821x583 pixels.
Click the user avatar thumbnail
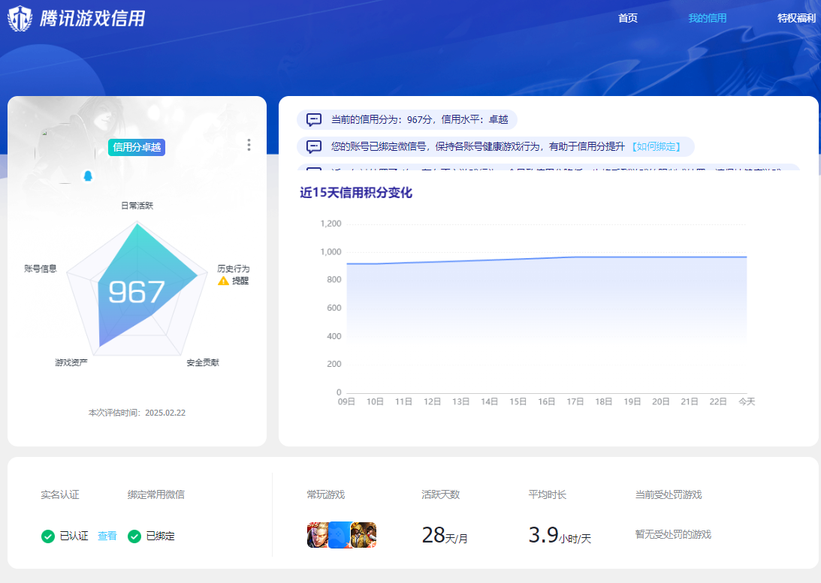pos(65,153)
